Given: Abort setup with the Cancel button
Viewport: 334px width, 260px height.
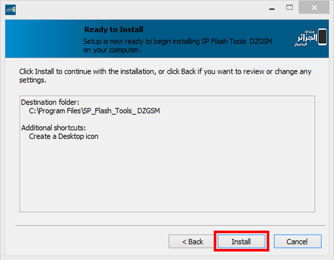Looking at the screenshot, I should (x=297, y=241).
